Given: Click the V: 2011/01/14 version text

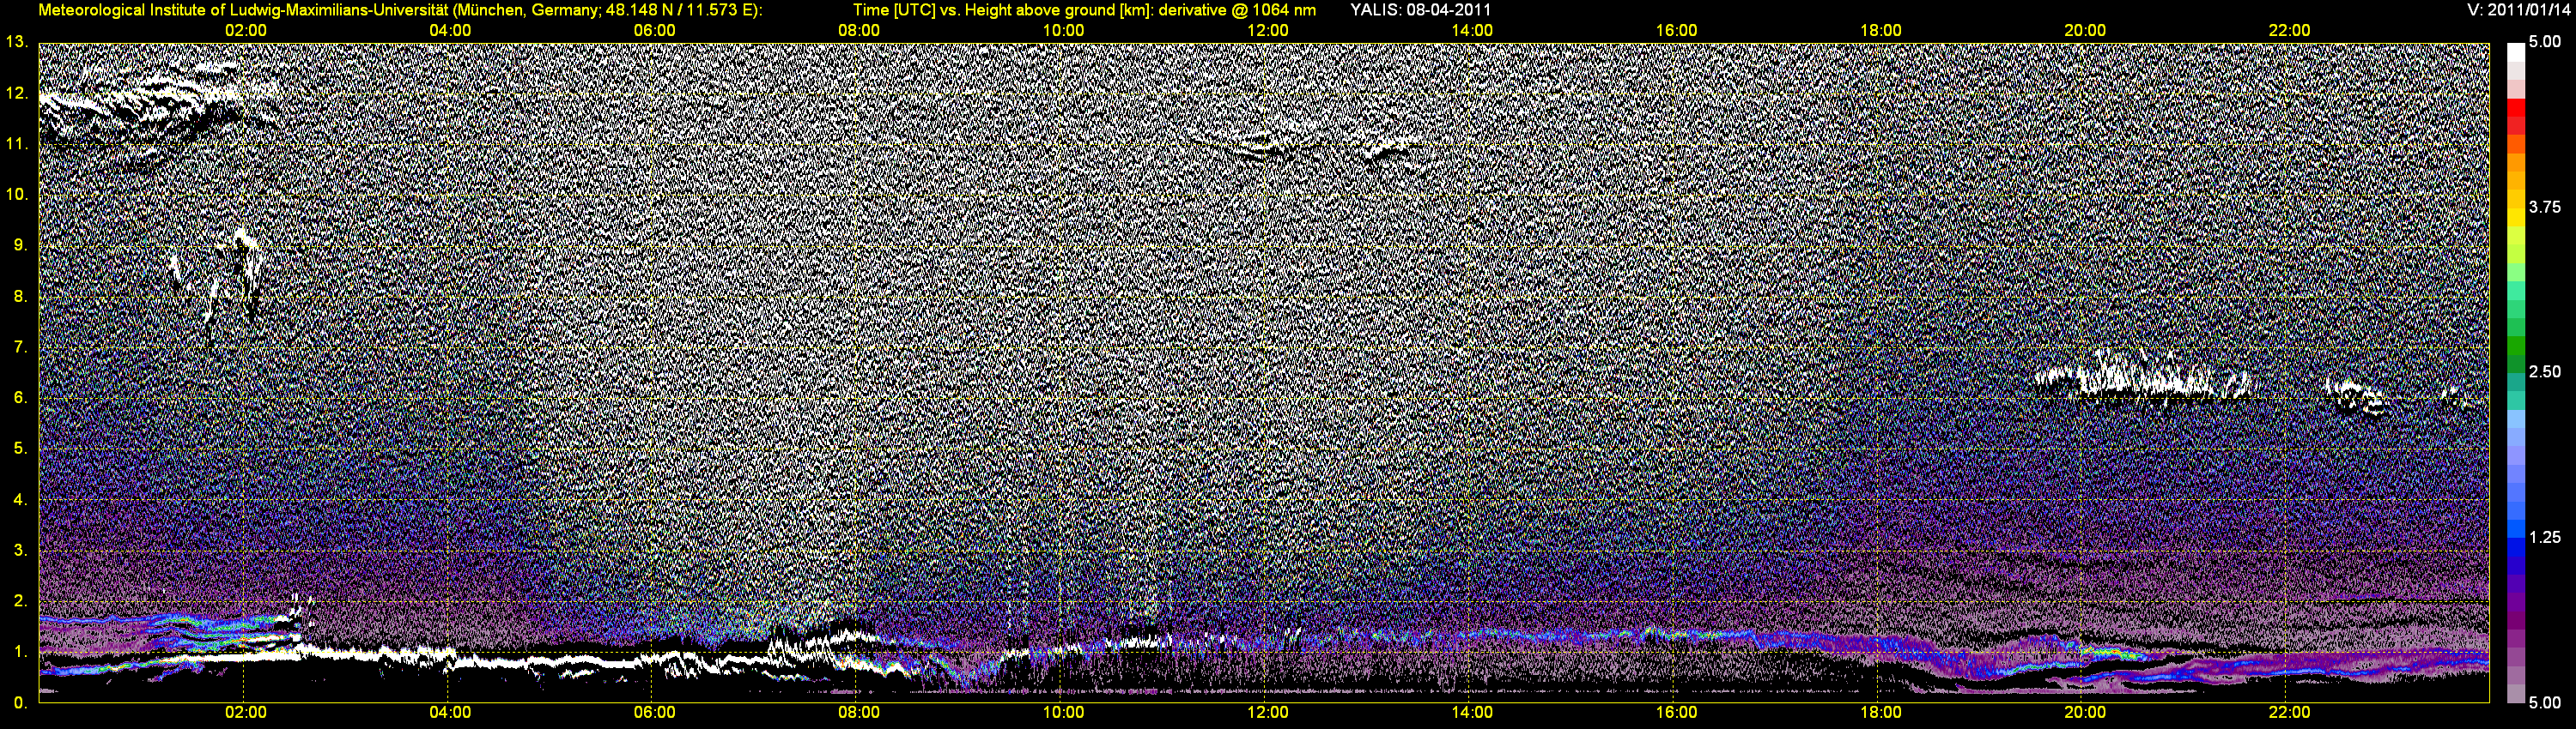Looking at the screenshot, I should 2517,10.
